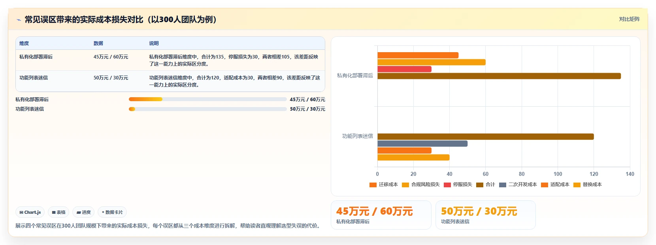The width and height of the screenshot is (656, 245).
Task: Click the 功能列表迷信 progress bar
Action: tap(207, 109)
